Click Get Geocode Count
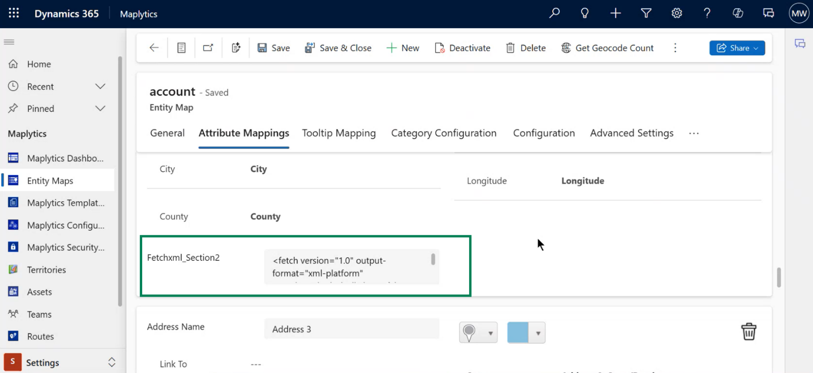813x373 pixels. pos(607,48)
